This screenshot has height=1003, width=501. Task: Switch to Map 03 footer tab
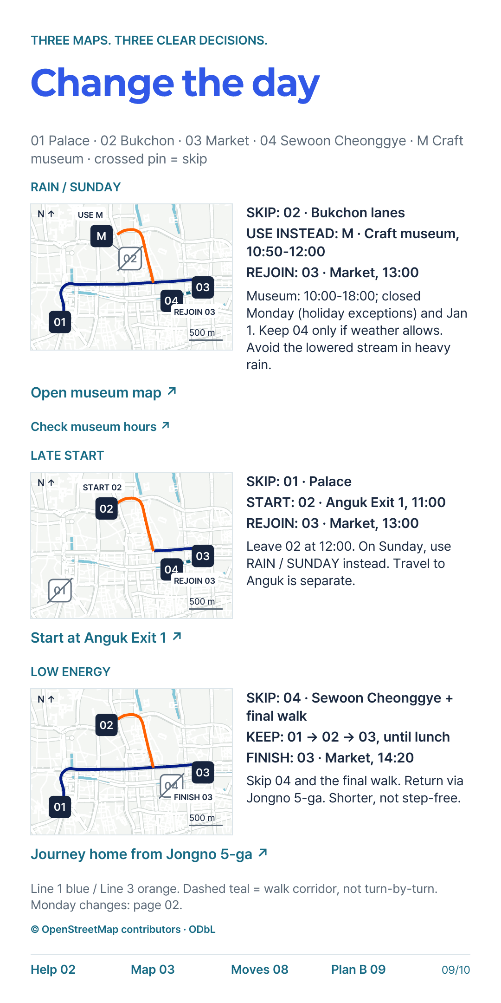point(153,969)
